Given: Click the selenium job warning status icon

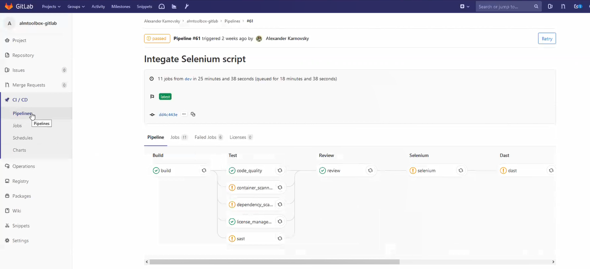Looking at the screenshot, I should [x=413, y=171].
